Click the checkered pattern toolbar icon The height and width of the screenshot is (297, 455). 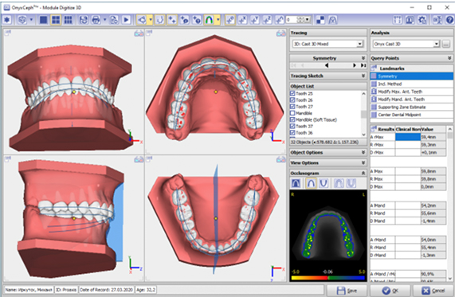pos(320,20)
